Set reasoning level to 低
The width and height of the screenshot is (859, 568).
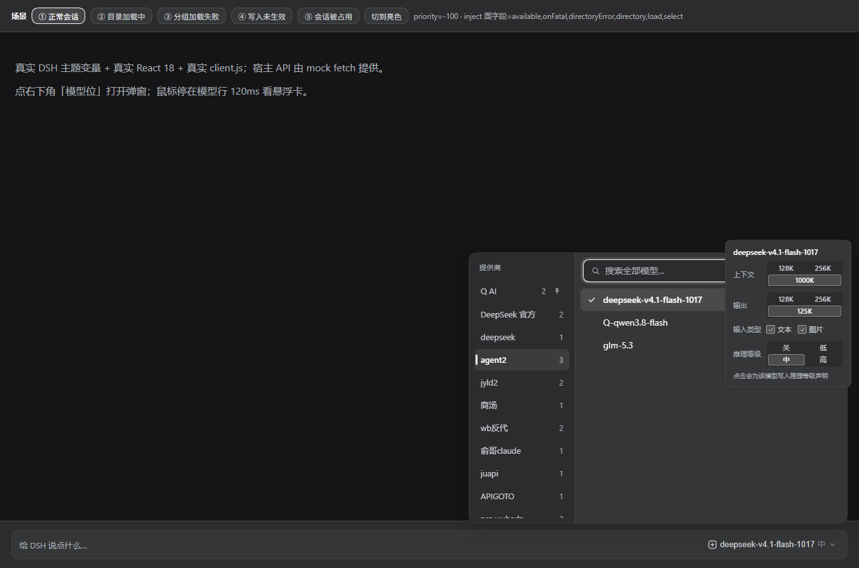(x=823, y=348)
